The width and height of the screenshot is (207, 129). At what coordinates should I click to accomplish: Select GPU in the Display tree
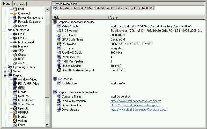coord(21,88)
